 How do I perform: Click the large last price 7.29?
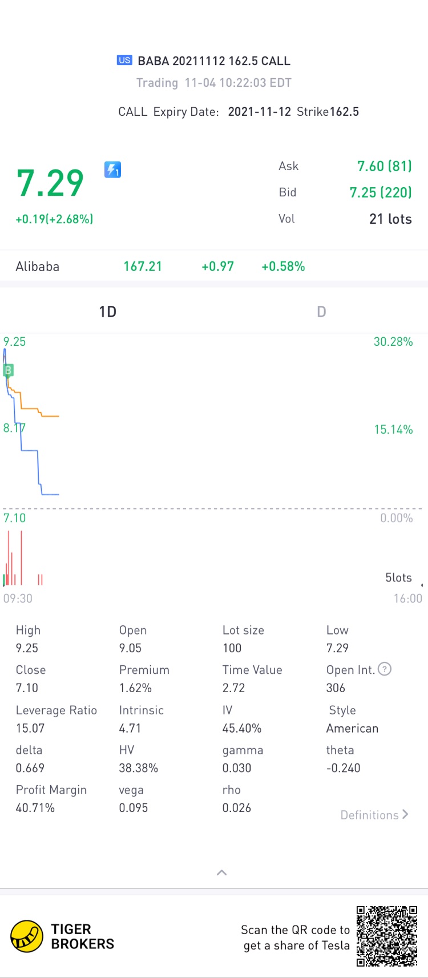[50, 184]
